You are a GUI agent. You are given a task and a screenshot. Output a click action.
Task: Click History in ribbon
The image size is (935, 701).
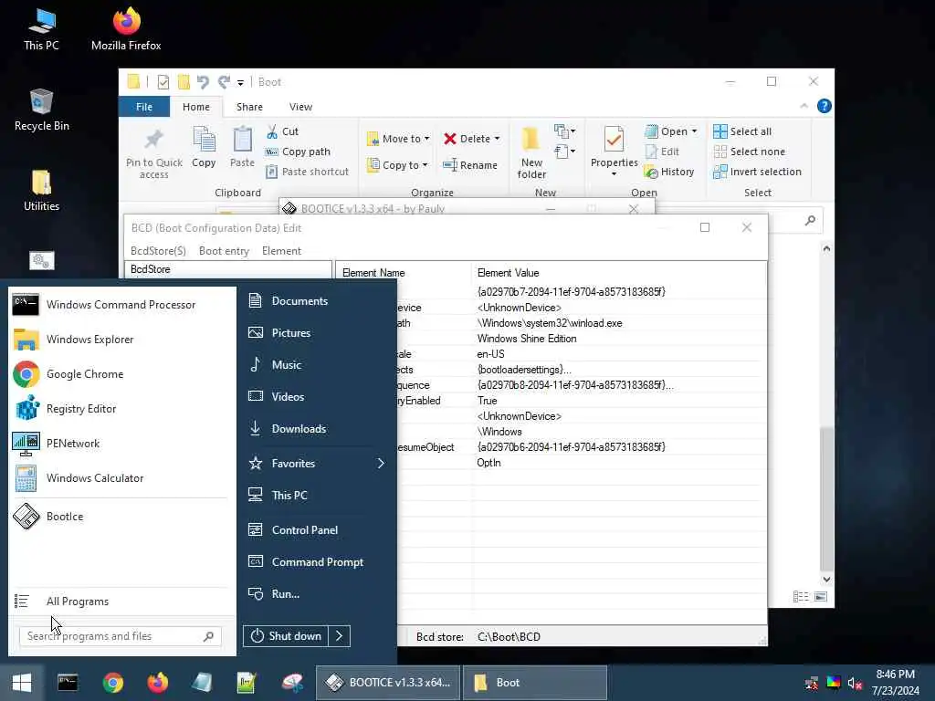coord(669,172)
